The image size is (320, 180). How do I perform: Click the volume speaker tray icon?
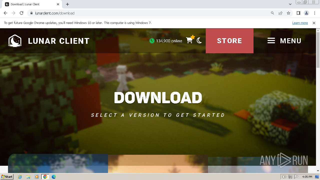(284, 177)
